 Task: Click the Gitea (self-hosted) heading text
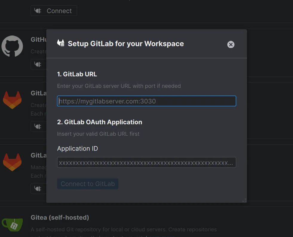point(59,218)
